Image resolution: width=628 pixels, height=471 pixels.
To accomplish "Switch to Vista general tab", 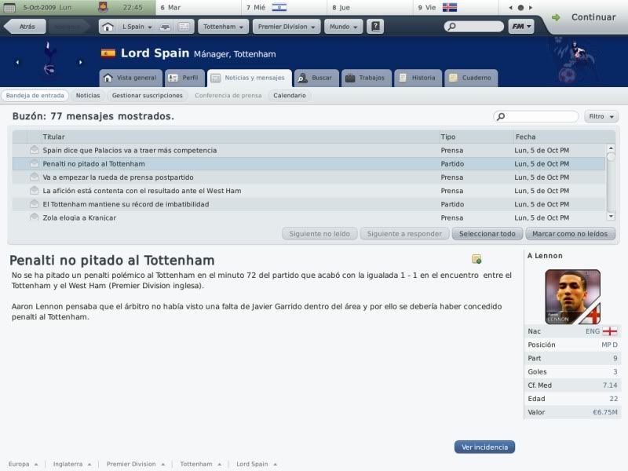I will click(130, 78).
